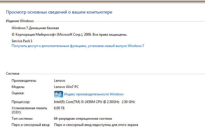Select the Установленная память (ОЗУ) label

29,110
